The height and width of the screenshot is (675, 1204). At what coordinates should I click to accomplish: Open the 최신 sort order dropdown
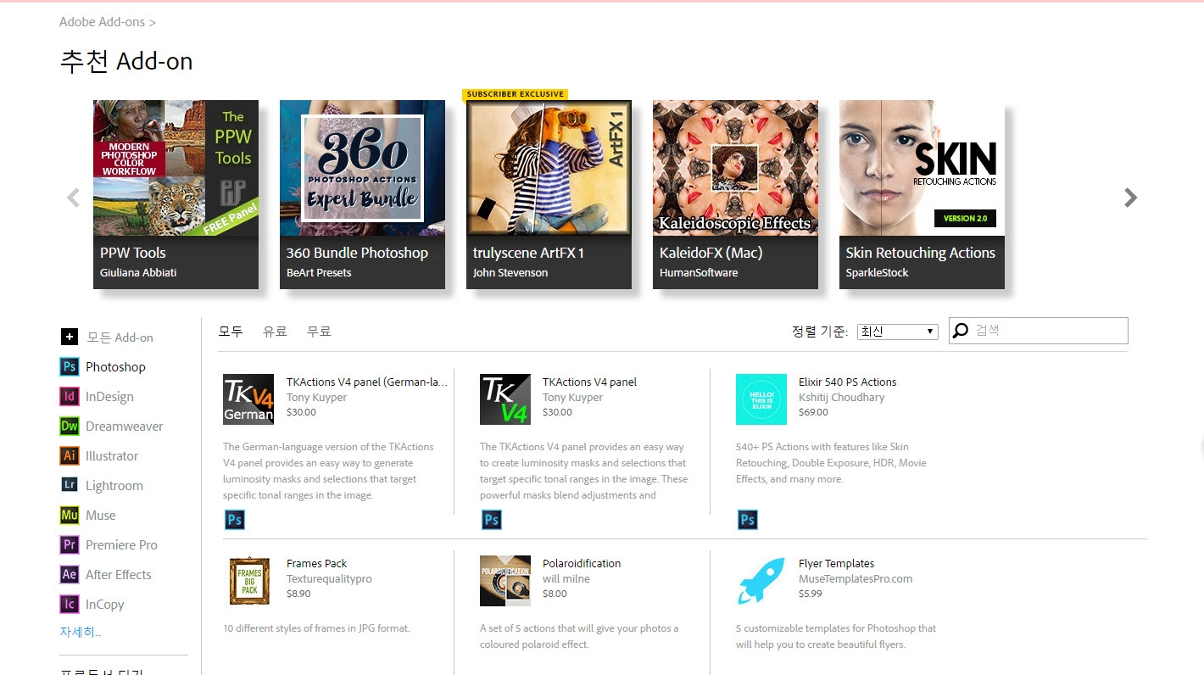(x=896, y=331)
